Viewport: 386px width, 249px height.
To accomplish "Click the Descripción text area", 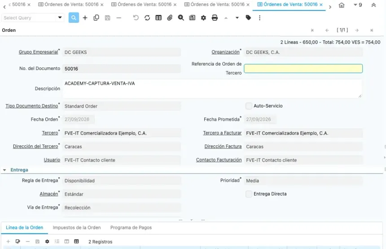I will (x=212, y=88).
